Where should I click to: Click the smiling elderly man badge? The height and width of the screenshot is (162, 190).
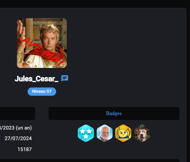point(105,133)
